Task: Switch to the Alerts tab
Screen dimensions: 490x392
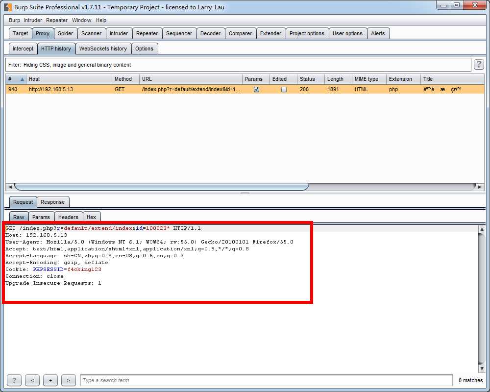Action: (x=378, y=33)
